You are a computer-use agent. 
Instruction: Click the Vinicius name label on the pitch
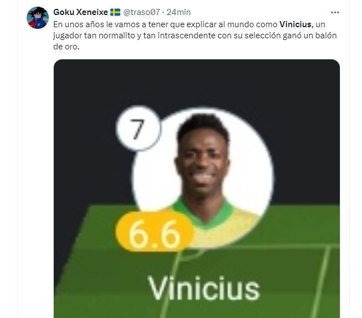point(203,289)
